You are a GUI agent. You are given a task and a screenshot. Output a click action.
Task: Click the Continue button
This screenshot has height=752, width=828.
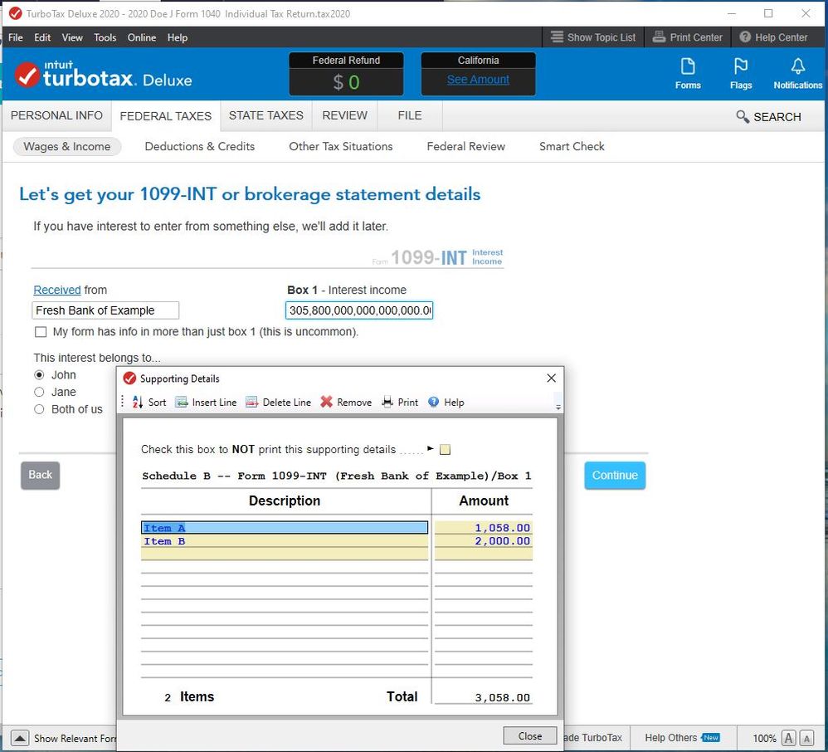pos(615,475)
